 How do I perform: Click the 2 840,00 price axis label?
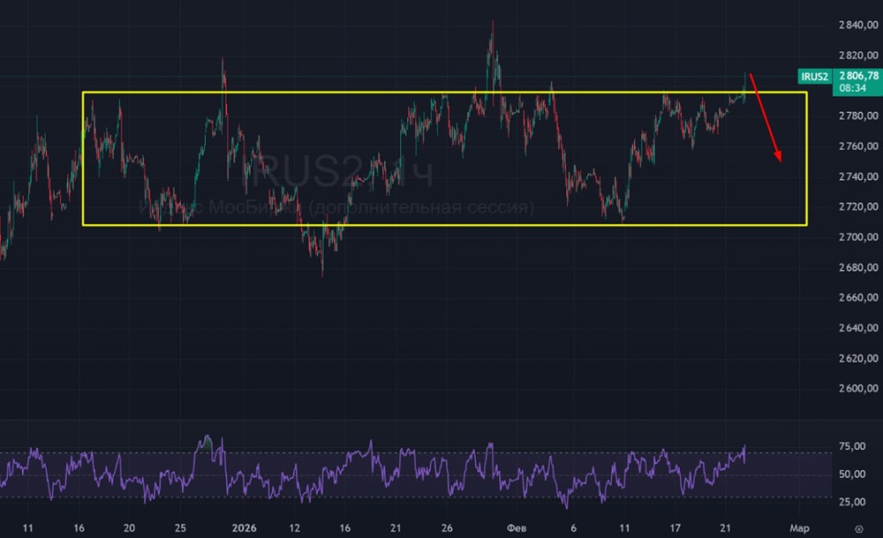click(858, 25)
